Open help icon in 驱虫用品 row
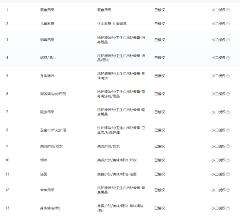The width and height of the screenshot is (240, 217). [228, 112]
